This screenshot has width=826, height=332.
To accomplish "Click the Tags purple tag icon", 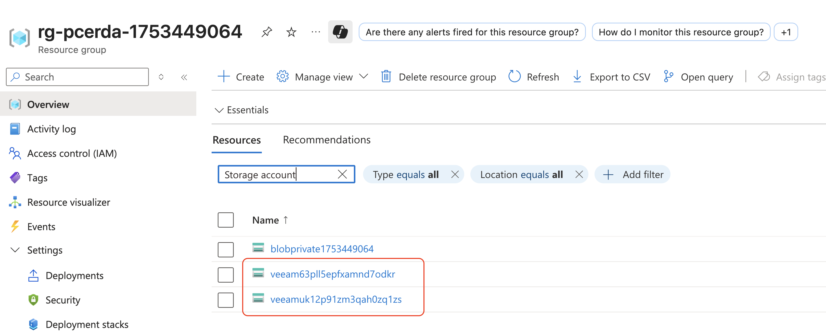I will (x=15, y=178).
